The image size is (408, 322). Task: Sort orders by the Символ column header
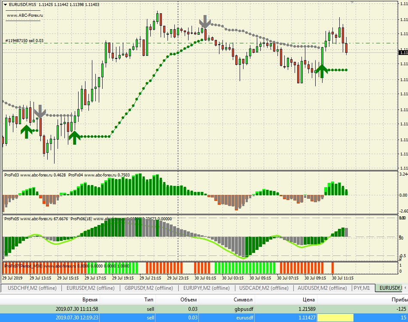click(x=243, y=300)
